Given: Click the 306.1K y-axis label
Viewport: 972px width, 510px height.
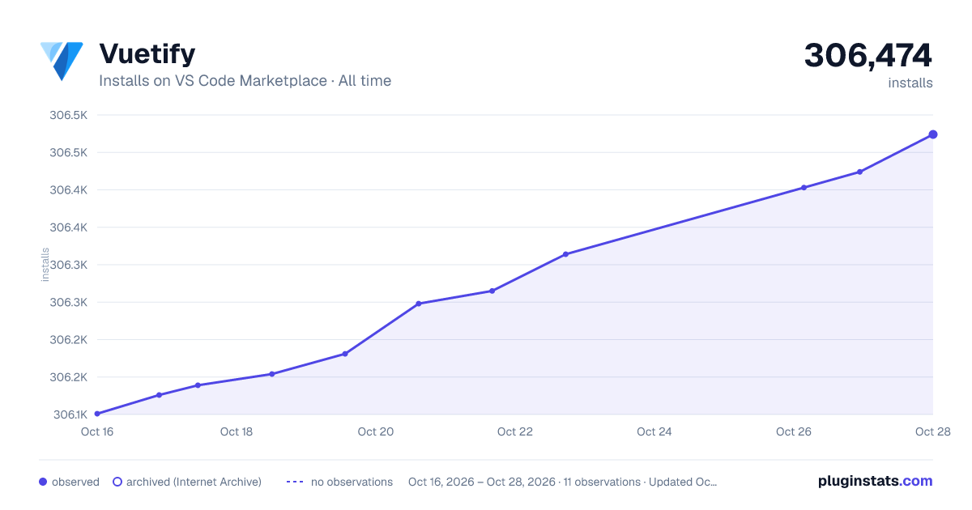Looking at the screenshot, I should [x=70, y=414].
